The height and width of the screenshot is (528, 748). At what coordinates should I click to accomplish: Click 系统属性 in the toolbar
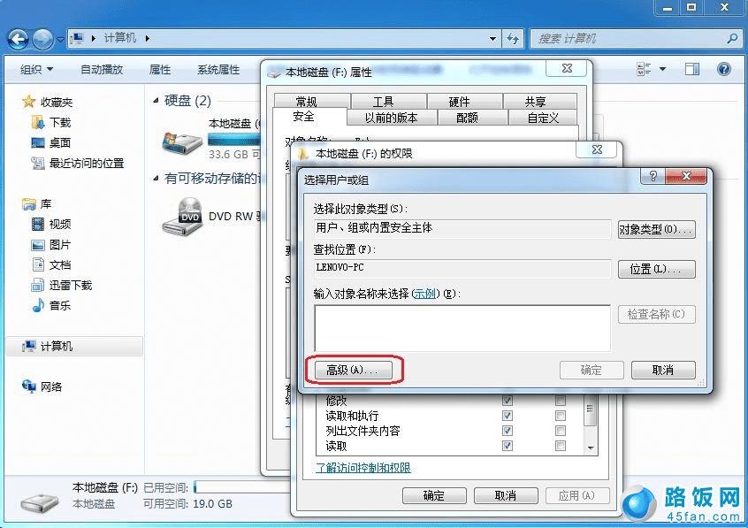pos(218,70)
